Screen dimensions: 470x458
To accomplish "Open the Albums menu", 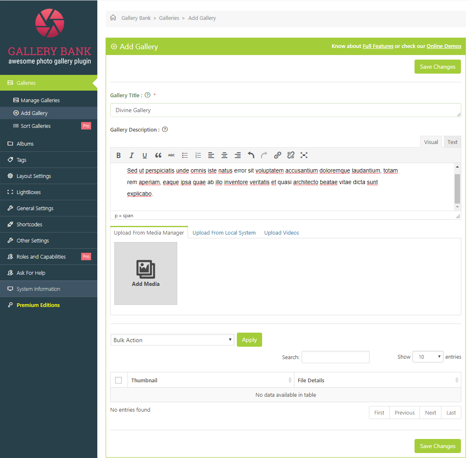I will tap(48, 144).
